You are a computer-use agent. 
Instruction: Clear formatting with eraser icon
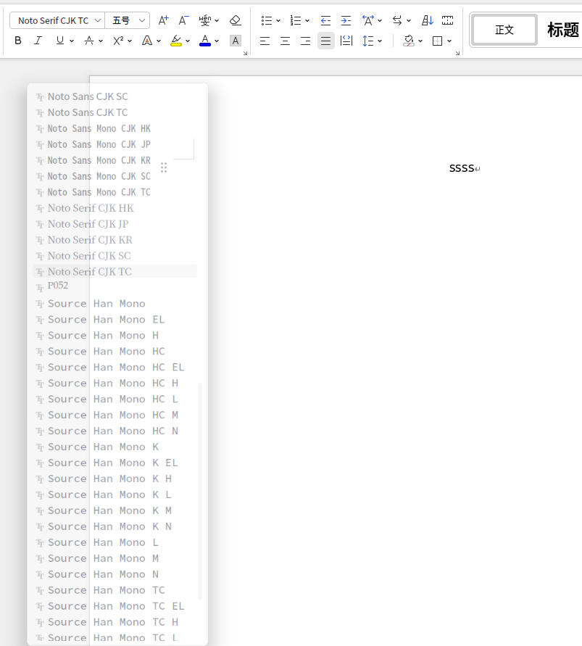tap(235, 20)
